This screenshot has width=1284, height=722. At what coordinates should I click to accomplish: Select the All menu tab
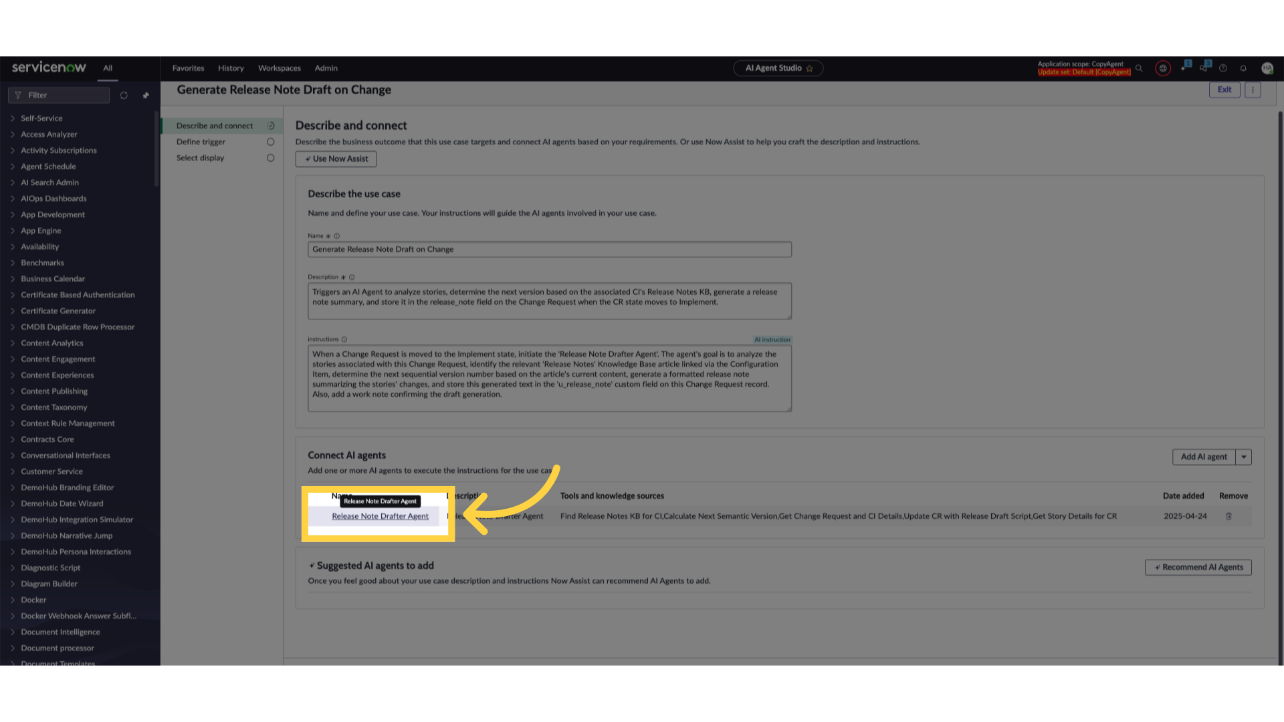pyautogui.click(x=108, y=68)
